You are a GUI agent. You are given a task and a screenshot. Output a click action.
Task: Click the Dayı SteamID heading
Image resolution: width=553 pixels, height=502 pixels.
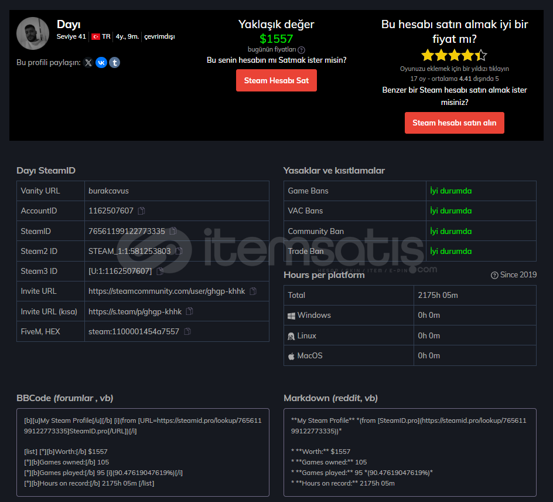coord(46,171)
